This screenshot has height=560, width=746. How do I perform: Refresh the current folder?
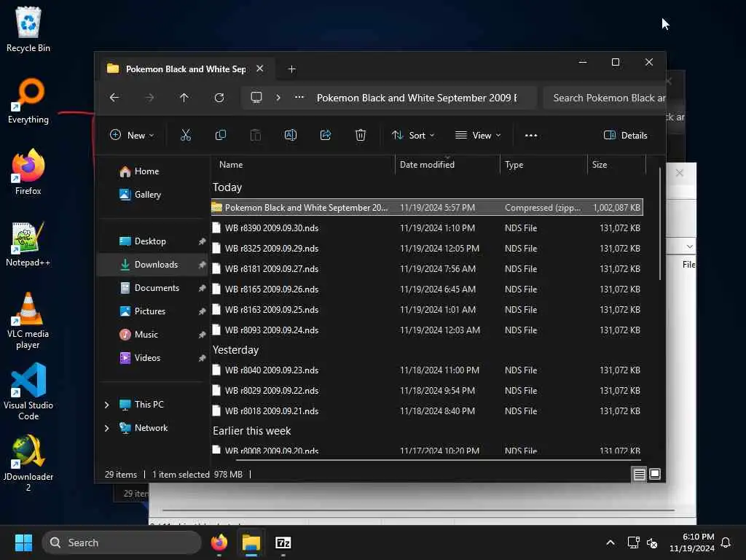tap(219, 98)
